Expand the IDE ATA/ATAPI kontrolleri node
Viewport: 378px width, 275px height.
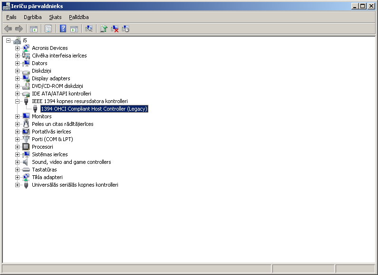(x=18, y=94)
